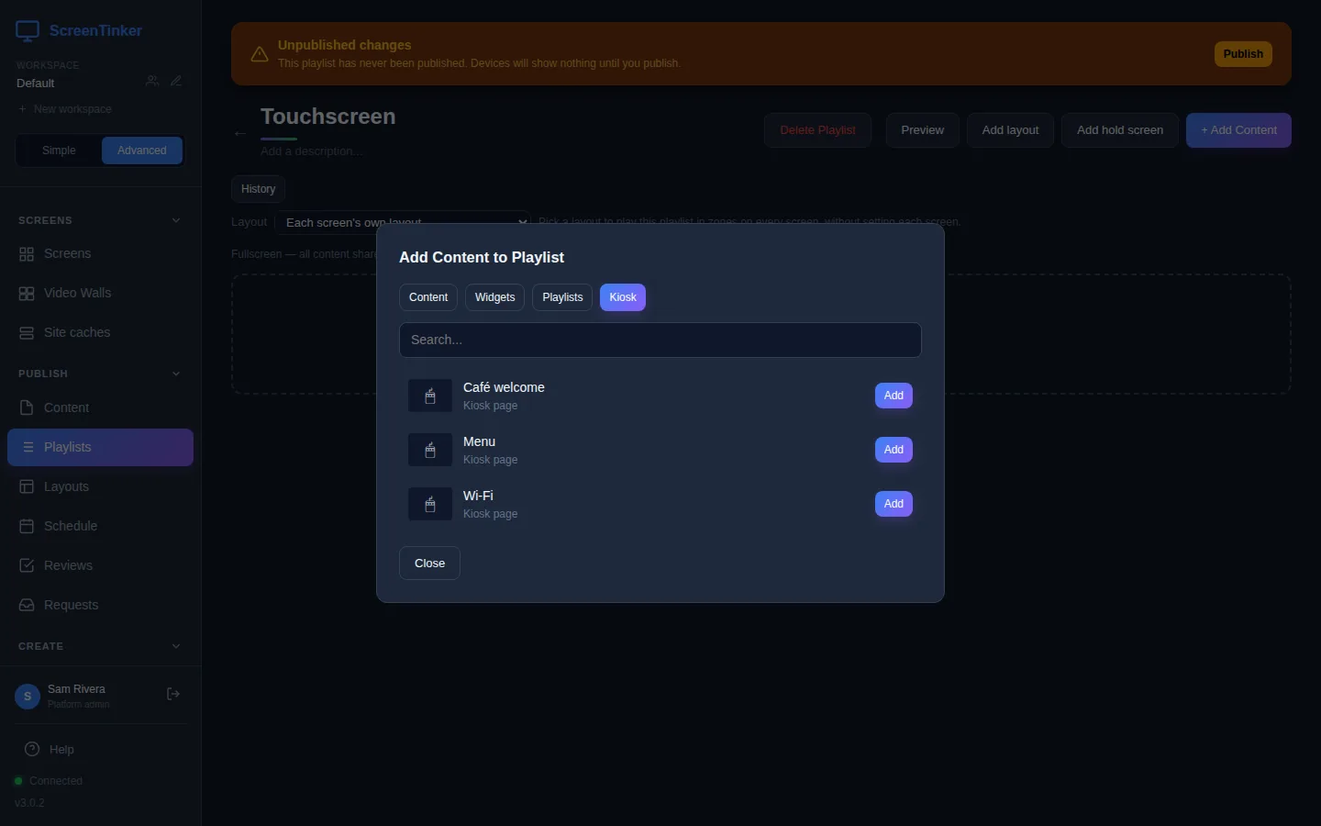Click the Help question mark icon

pos(32,749)
